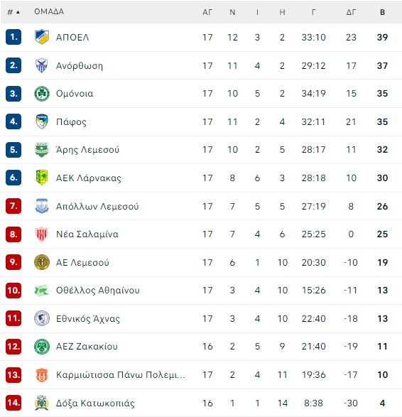Sort table by the ΔΓ column header
This screenshot has width=402, height=417.
pyautogui.click(x=351, y=12)
